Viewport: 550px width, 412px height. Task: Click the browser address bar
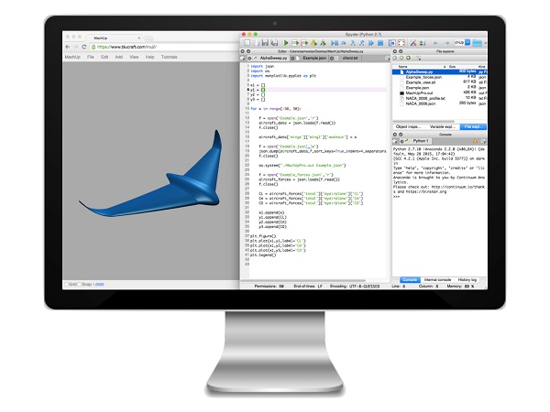[x=164, y=47]
